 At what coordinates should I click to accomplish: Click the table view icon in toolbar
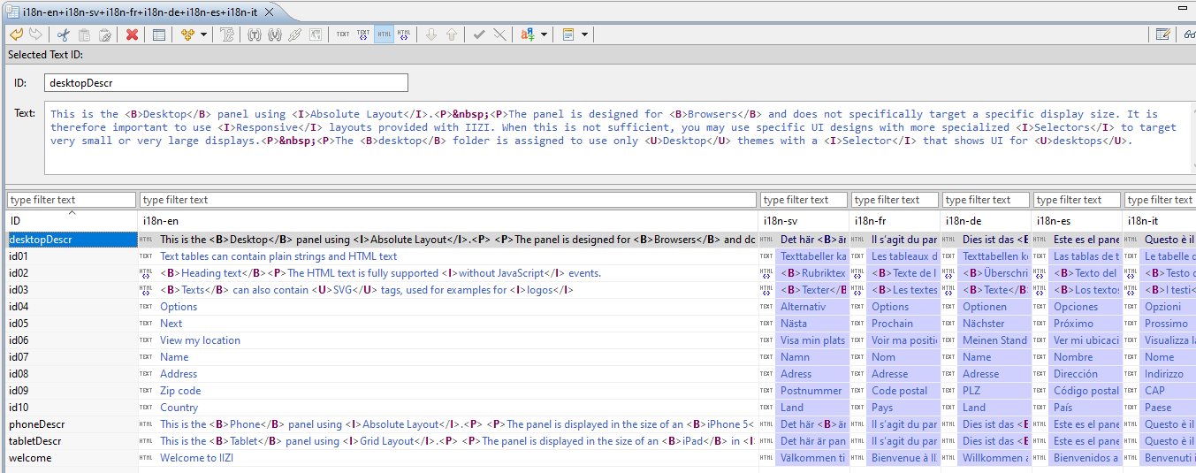(x=159, y=34)
